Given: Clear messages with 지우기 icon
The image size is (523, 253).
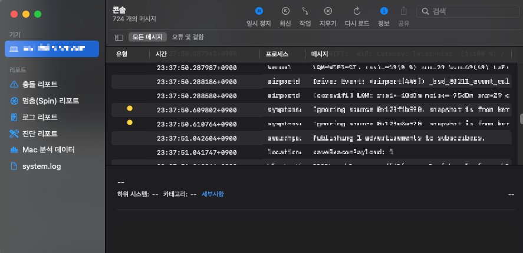Looking at the screenshot, I should (328, 11).
